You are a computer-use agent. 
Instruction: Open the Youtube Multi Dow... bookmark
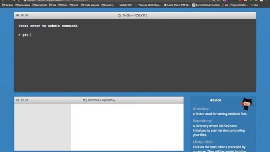click(148, 5)
